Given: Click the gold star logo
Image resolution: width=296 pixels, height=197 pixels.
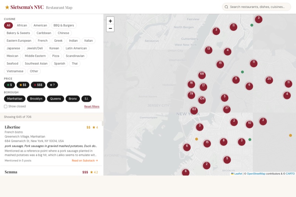Looking at the screenshot, I should point(7,7).
